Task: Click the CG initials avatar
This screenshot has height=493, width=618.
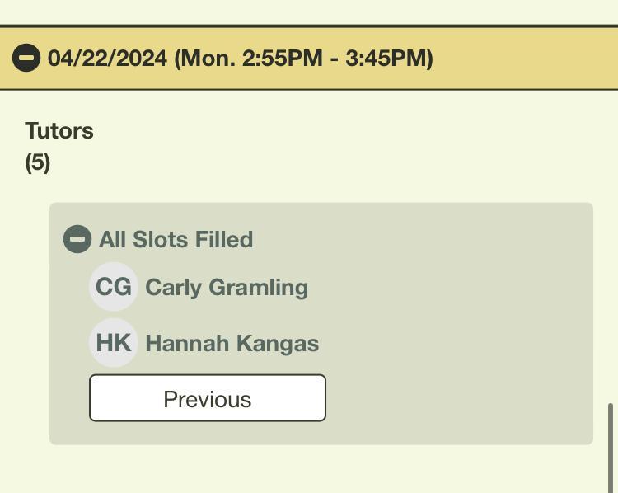Action: coord(113,287)
